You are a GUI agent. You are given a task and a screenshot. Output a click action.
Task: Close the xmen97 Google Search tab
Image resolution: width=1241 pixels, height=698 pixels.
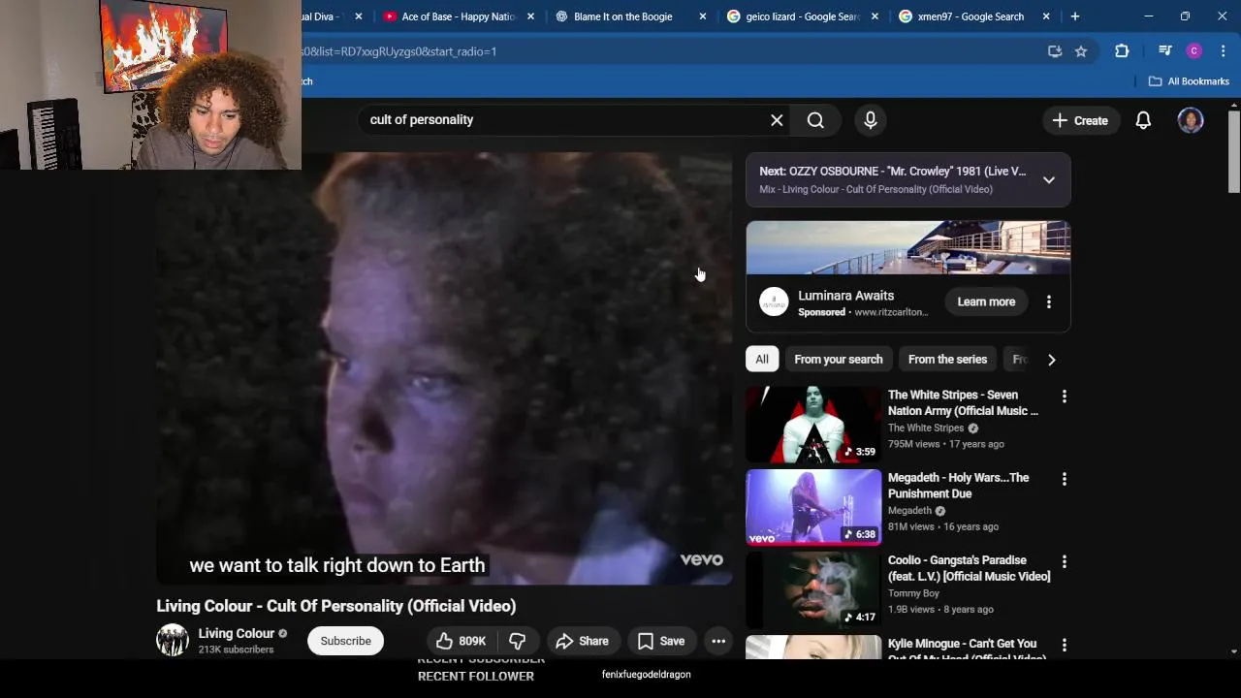1046,16
